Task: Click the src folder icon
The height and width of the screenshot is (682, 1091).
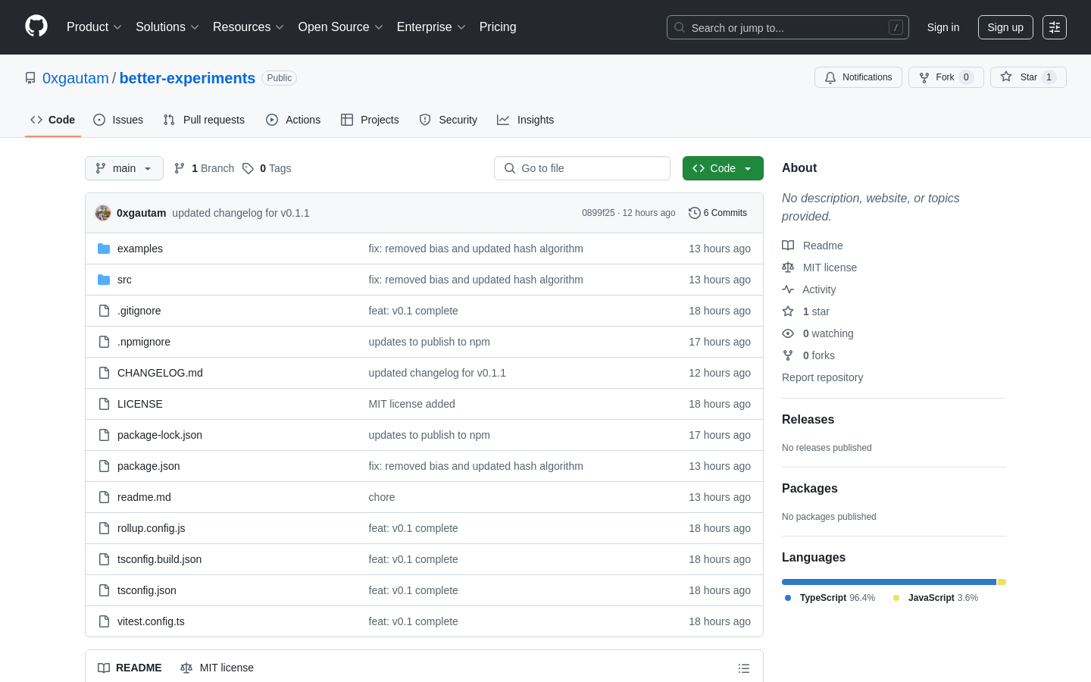Action: click(104, 280)
